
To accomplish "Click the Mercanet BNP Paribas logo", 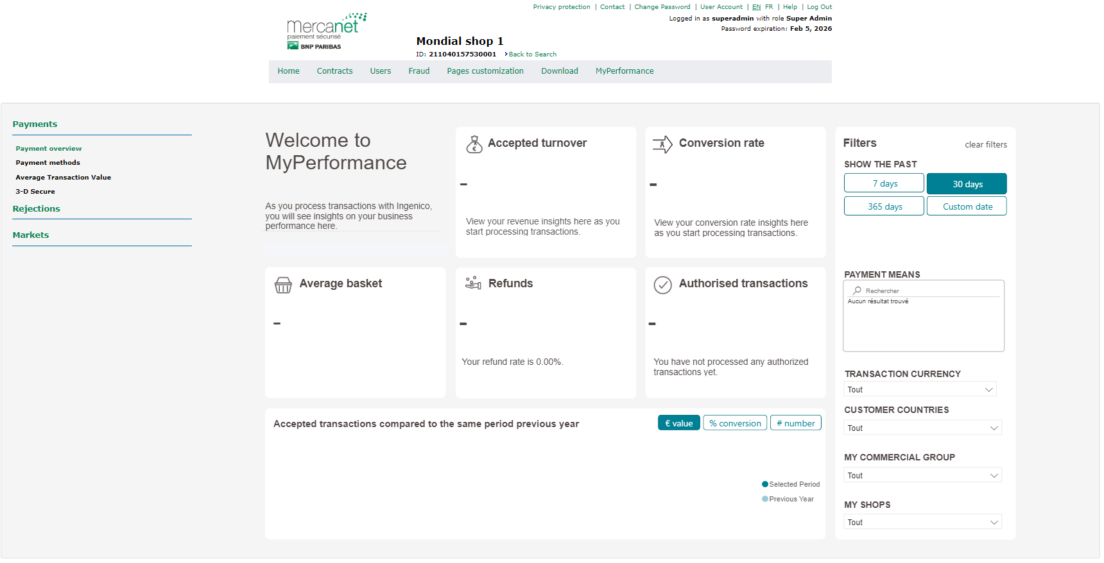I will pos(327,31).
